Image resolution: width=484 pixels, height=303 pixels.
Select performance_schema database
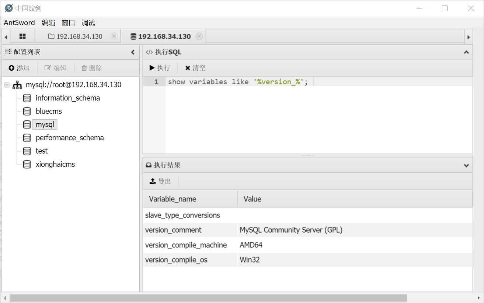[x=70, y=138]
